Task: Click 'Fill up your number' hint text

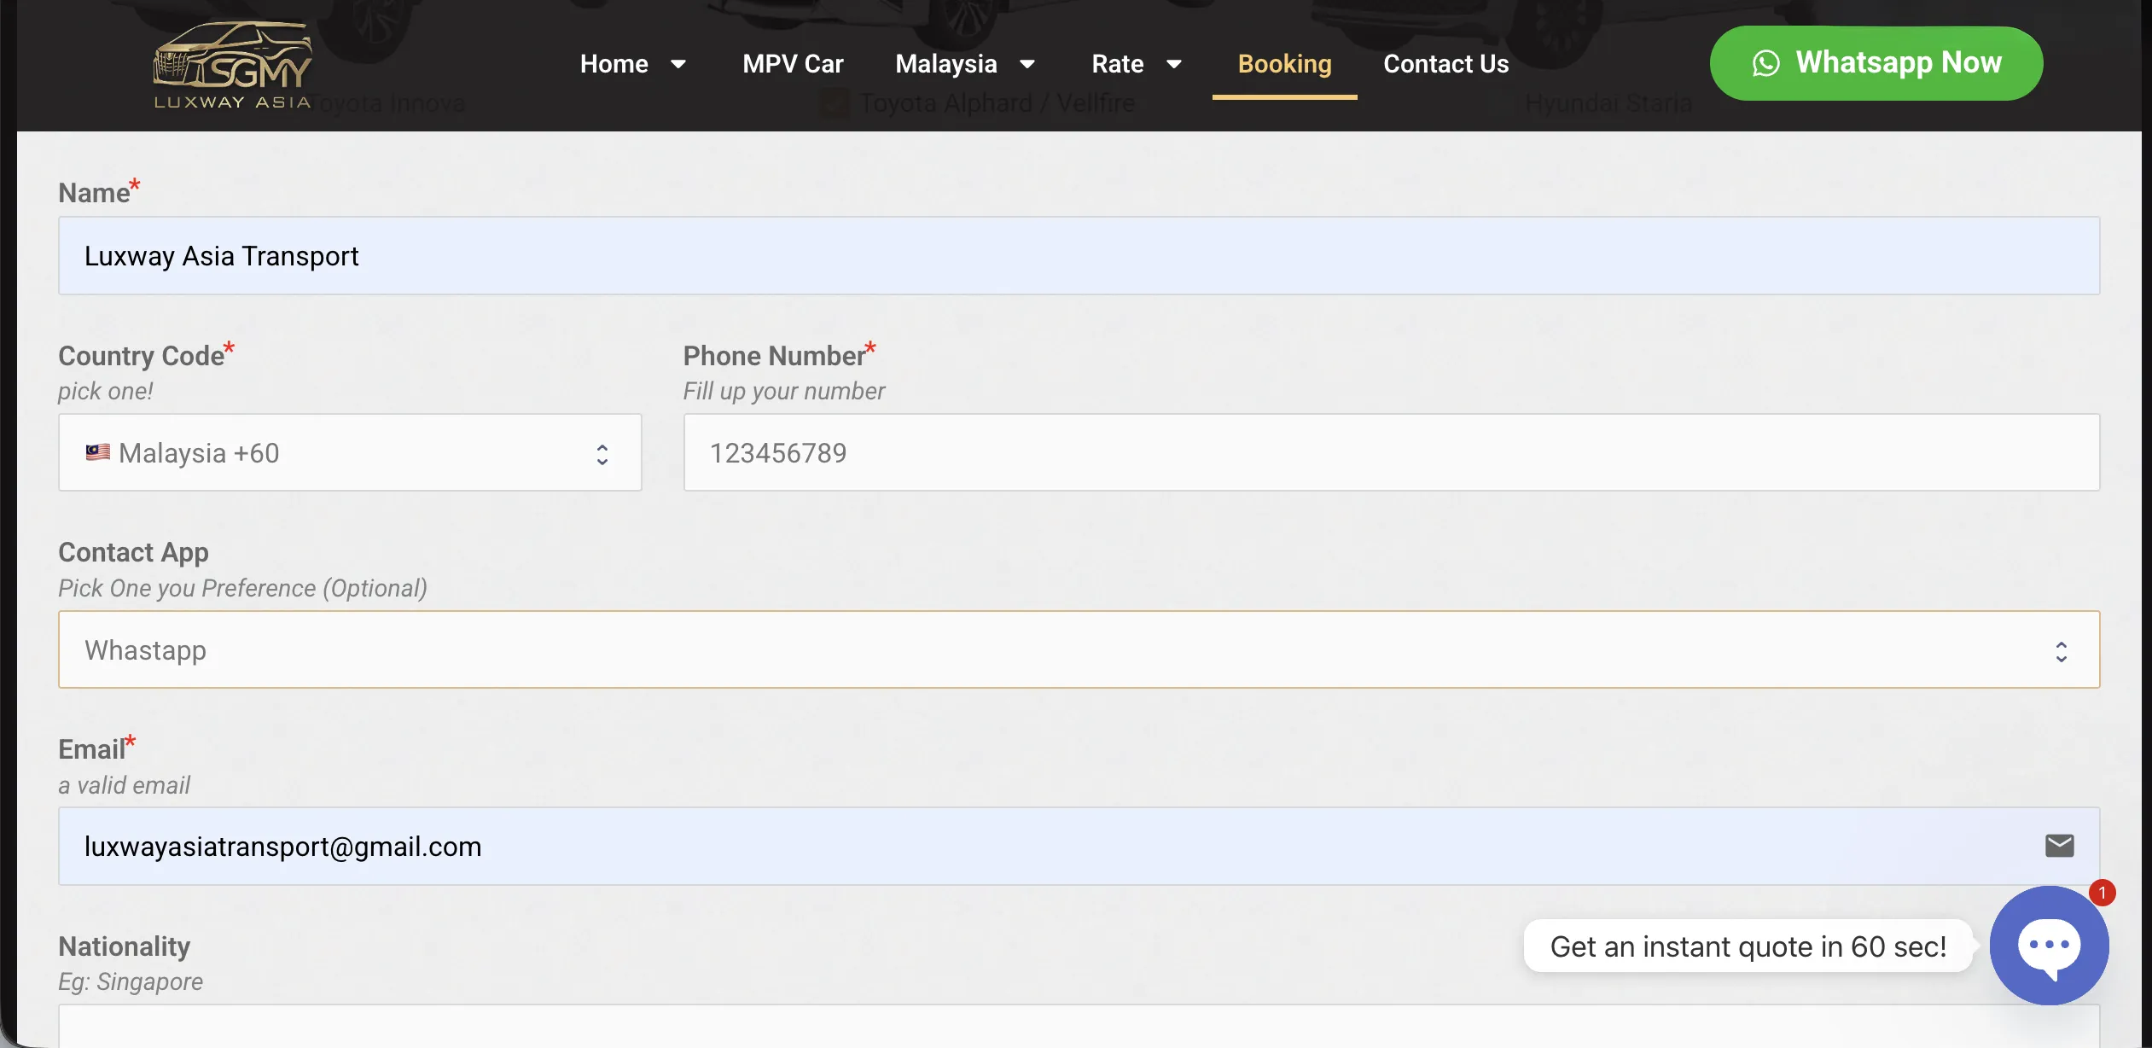Action: tap(783, 391)
